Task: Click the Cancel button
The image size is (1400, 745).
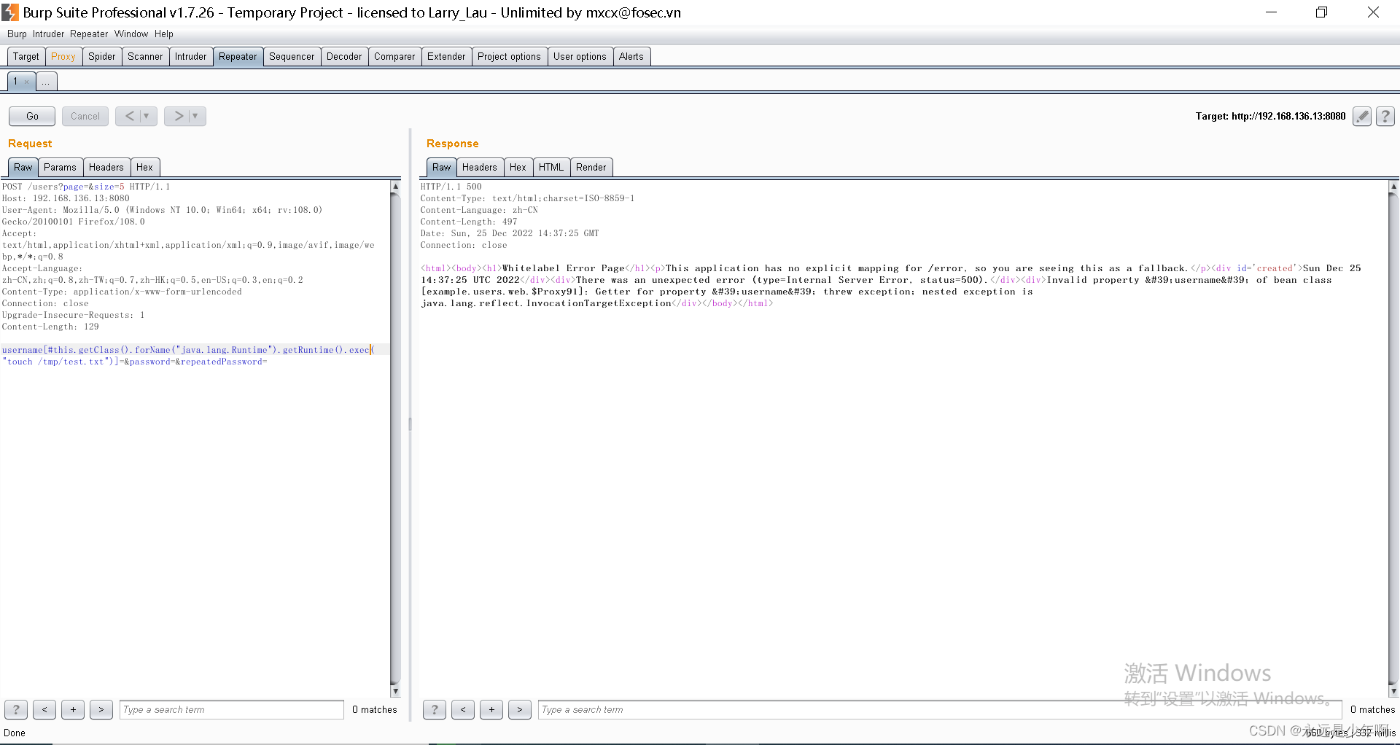Action: [x=85, y=116]
